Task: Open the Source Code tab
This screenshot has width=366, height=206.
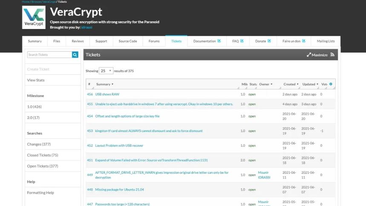Action: 128,41
